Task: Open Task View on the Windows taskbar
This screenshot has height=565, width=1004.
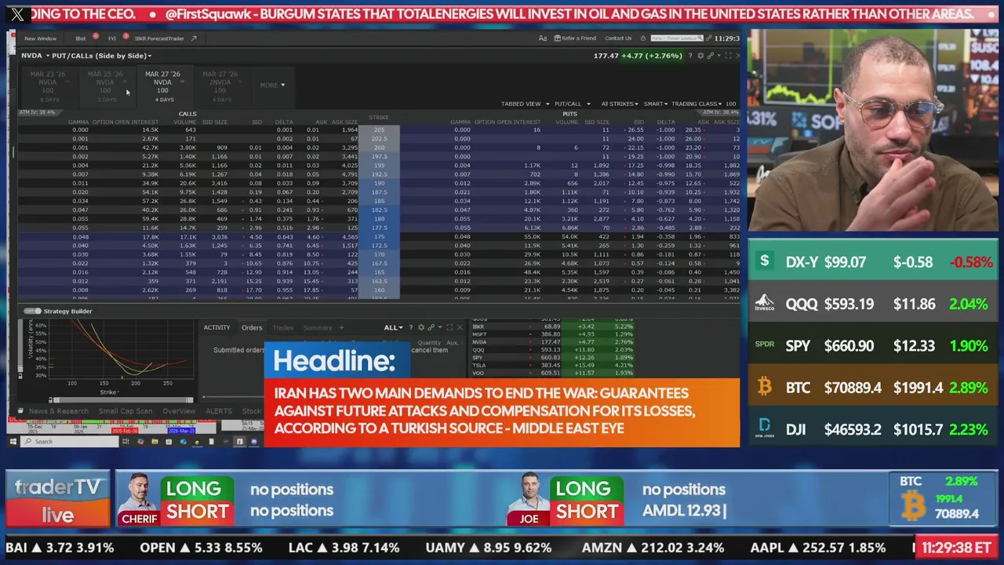Action: pyautogui.click(x=125, y=442)
